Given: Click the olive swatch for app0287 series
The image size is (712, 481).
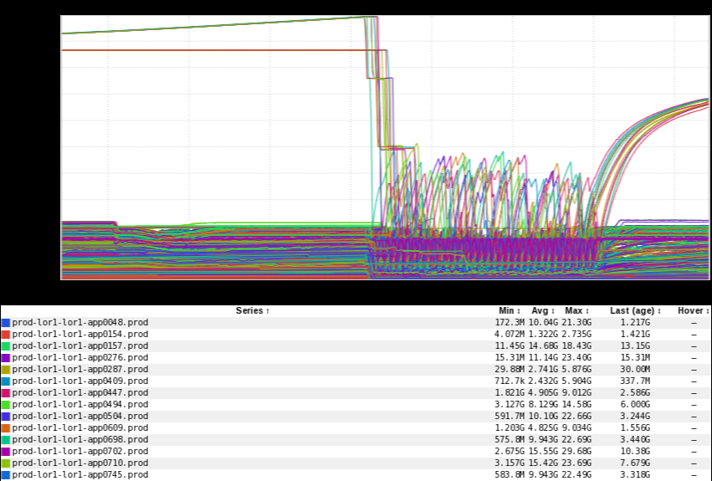Looking at the screenshot, I should pyautogui.click(x=6, y=370).
